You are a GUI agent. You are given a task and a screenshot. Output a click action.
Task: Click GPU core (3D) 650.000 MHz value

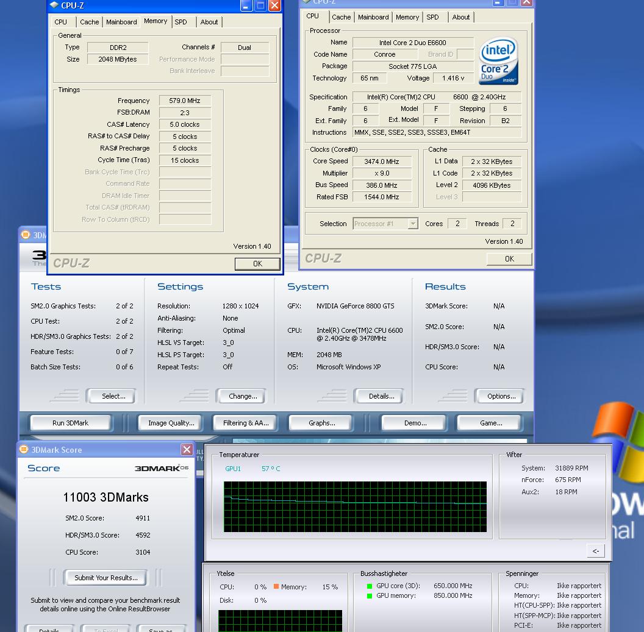453,586
